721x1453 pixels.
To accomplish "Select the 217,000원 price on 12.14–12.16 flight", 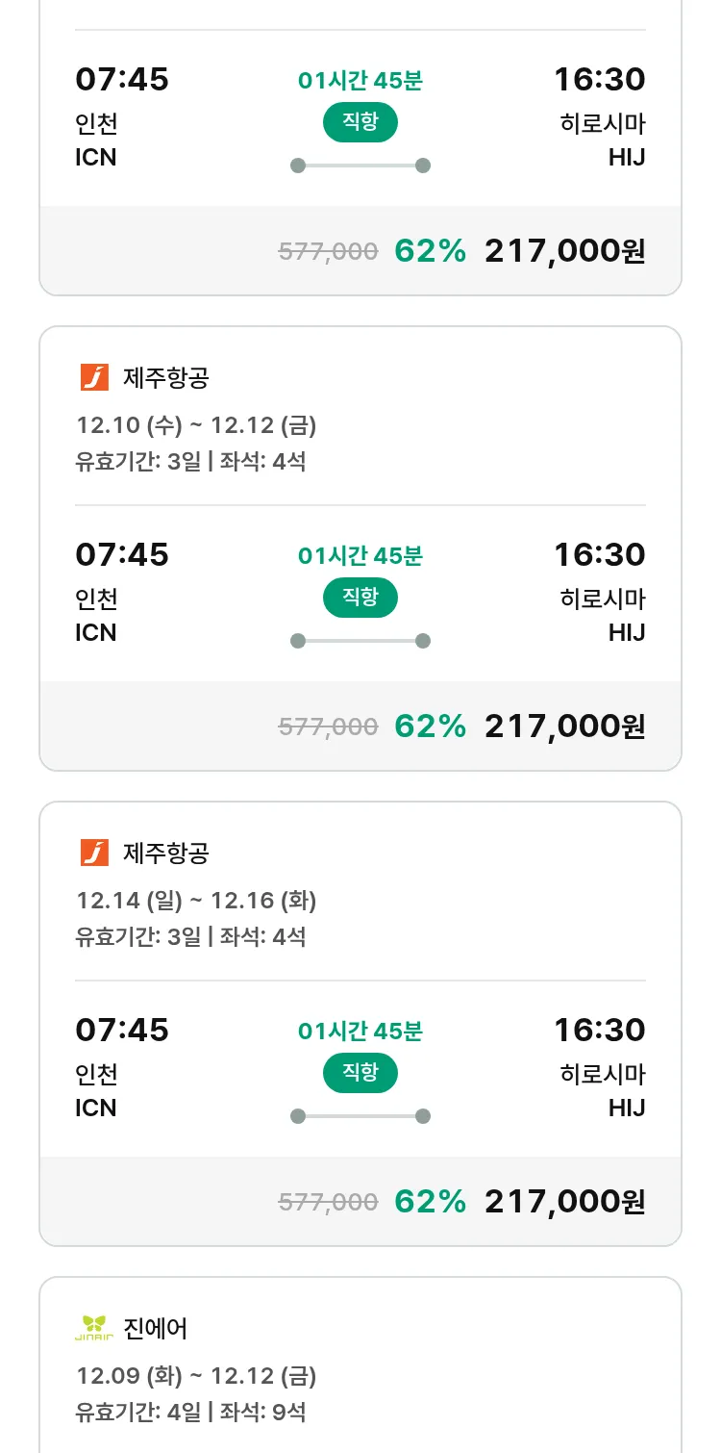I will point(564,1202).
